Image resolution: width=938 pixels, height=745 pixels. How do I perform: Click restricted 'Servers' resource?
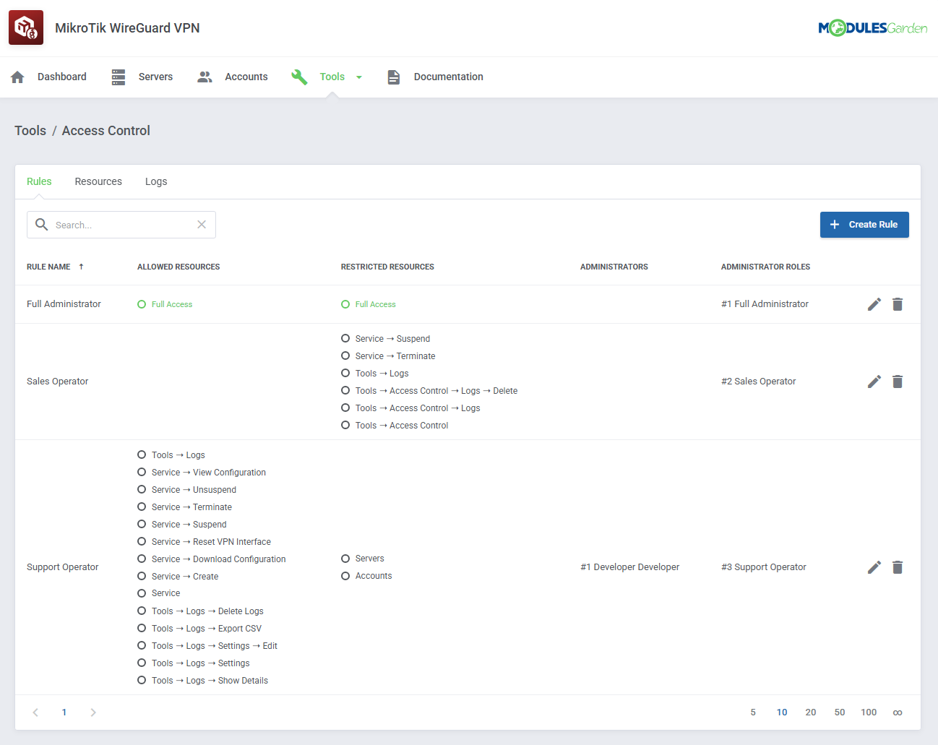point(369,559)
